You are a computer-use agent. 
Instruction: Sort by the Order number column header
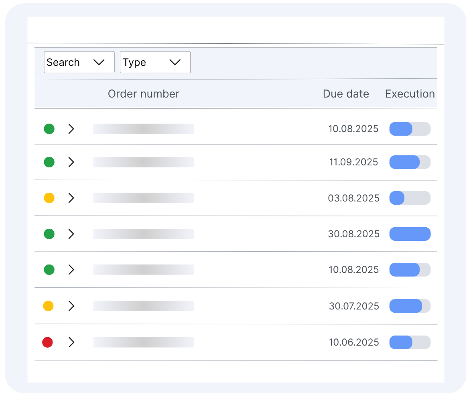[144, 94]
